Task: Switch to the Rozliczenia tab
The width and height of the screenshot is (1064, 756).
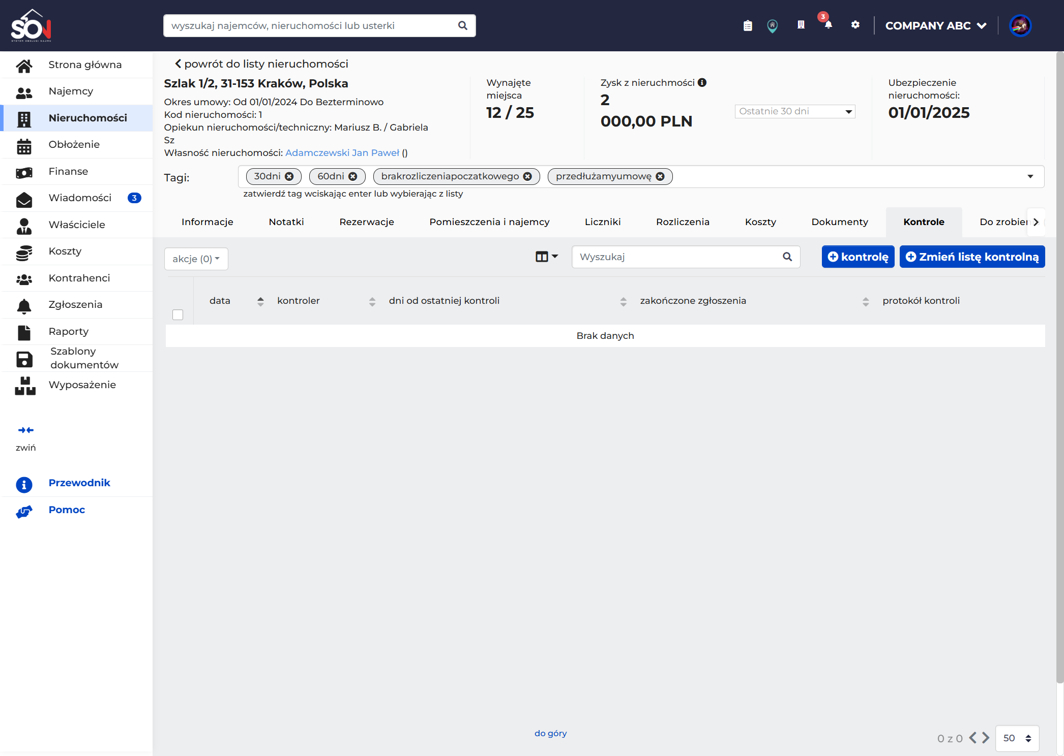Action: point(683,222)
